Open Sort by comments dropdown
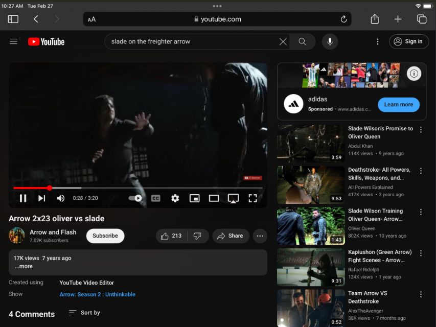The width and height of the screenshot is (436, 327). (85, 313)
